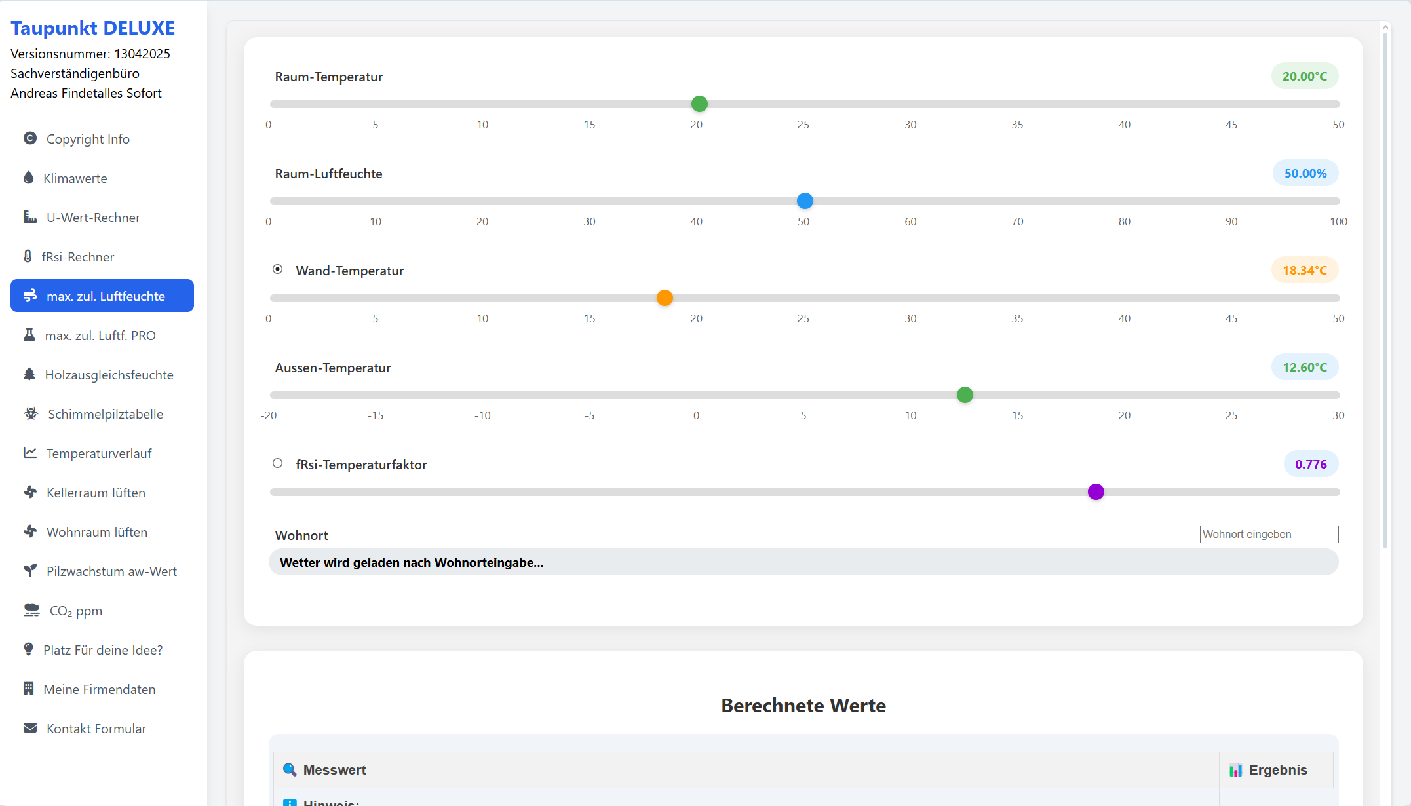The height and width of the screenshot is (806, 1411).
Task: Click the blue Raum-Luftfeuchte slider handle
Action: pyautogui.click(x=805, y=201)
